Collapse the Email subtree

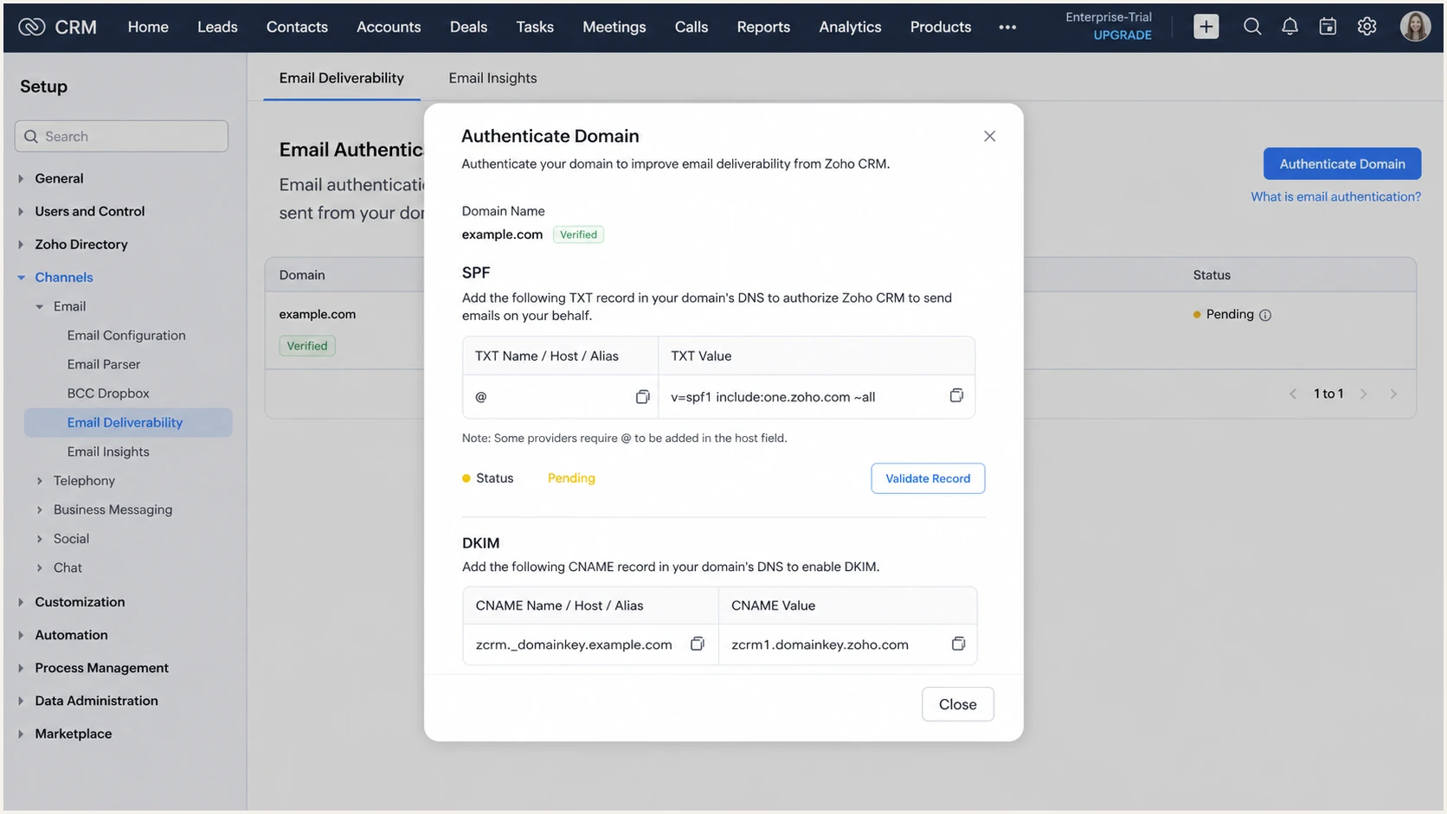pos(39,306)
